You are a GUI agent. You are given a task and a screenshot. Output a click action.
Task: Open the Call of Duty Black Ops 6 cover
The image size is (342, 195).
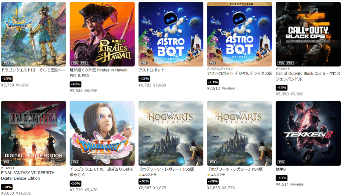point(308,34)
